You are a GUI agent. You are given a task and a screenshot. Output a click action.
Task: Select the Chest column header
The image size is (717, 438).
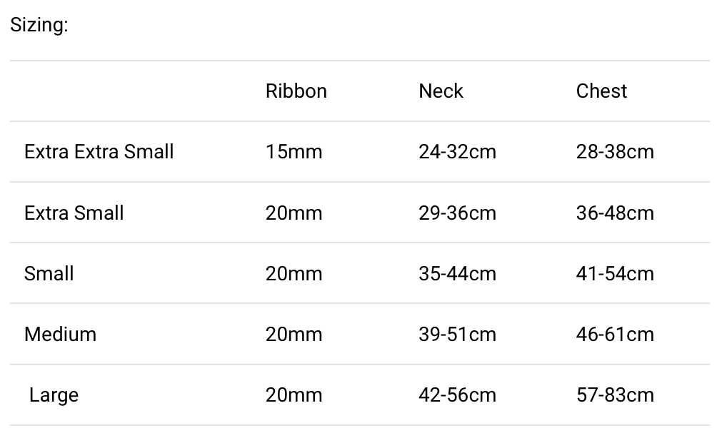point(601,91)
